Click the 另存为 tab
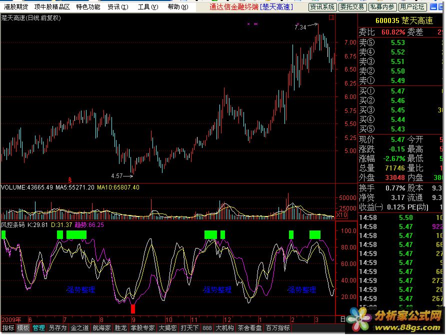Viewport: 446px width, 335px height. pyautogui.click(x=57, y=328)
